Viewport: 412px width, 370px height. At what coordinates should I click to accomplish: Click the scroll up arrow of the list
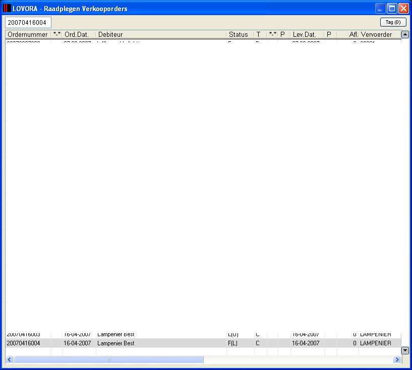pyautogui.click(x=405, y=34)
